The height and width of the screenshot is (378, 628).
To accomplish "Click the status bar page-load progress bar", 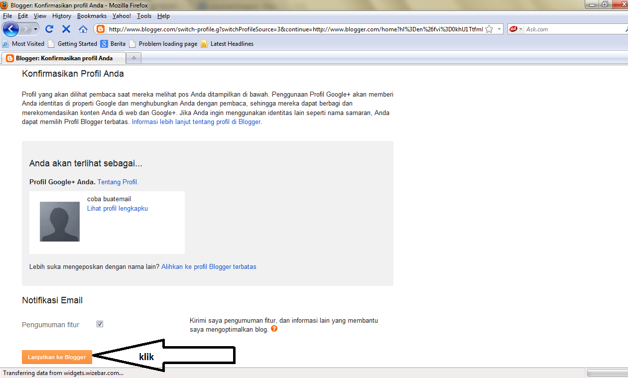I will pos(607,373).
